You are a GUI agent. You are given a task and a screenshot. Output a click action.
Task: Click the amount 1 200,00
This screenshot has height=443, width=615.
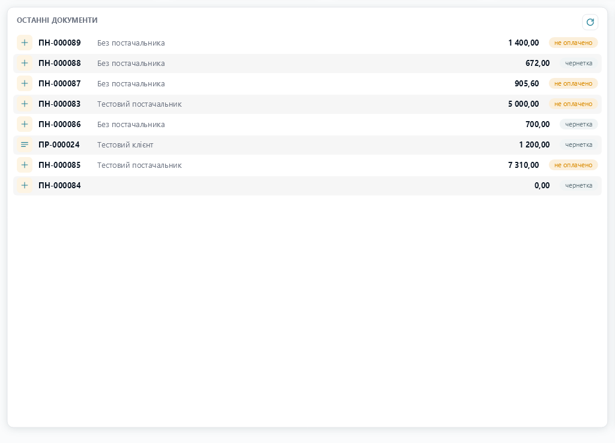tap(535, 144)
